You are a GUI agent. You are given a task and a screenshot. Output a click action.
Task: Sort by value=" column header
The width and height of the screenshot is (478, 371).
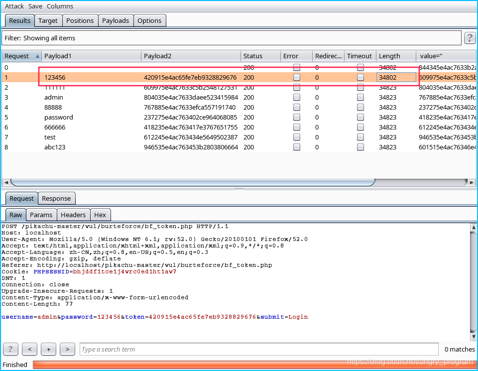446,56
